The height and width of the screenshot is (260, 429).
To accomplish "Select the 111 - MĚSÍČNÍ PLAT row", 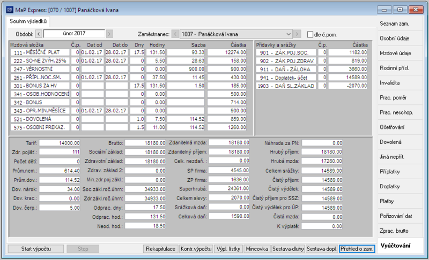I will click(128, 52).
